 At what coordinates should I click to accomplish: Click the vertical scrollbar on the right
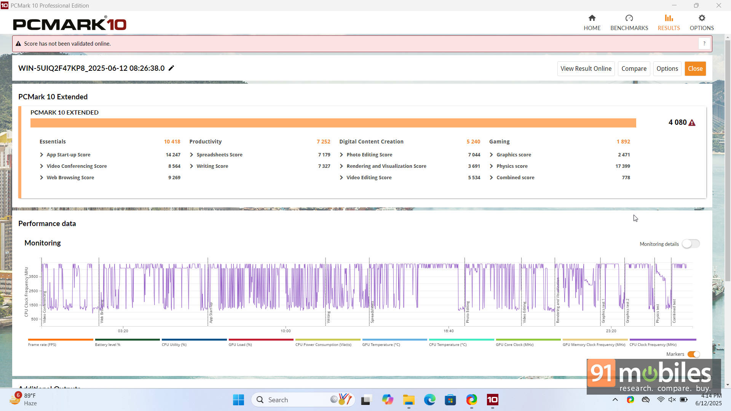[x=728, y=161]
